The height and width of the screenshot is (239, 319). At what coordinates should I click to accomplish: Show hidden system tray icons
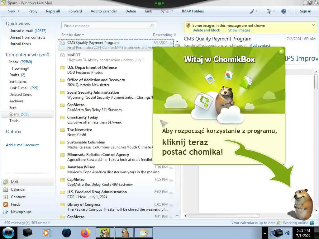click(265, 233)
